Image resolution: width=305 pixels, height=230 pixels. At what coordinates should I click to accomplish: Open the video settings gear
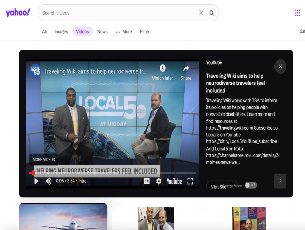pos(159,181)
